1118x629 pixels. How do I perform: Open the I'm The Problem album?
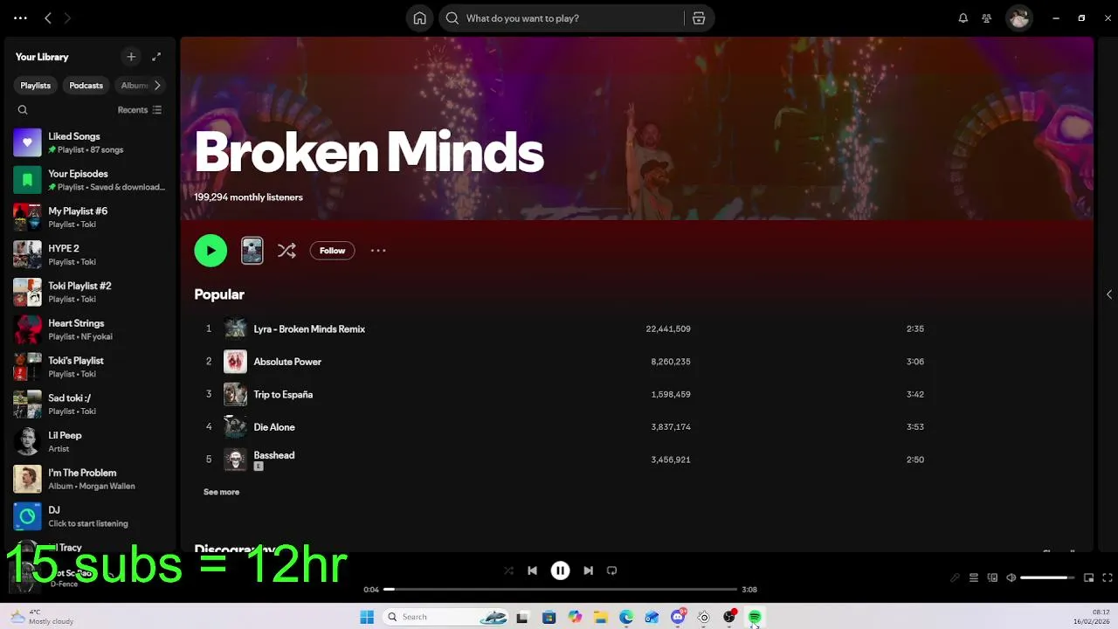tap(90, 479)
